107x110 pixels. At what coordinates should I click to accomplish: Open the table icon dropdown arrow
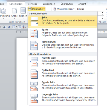coord(16,27)
